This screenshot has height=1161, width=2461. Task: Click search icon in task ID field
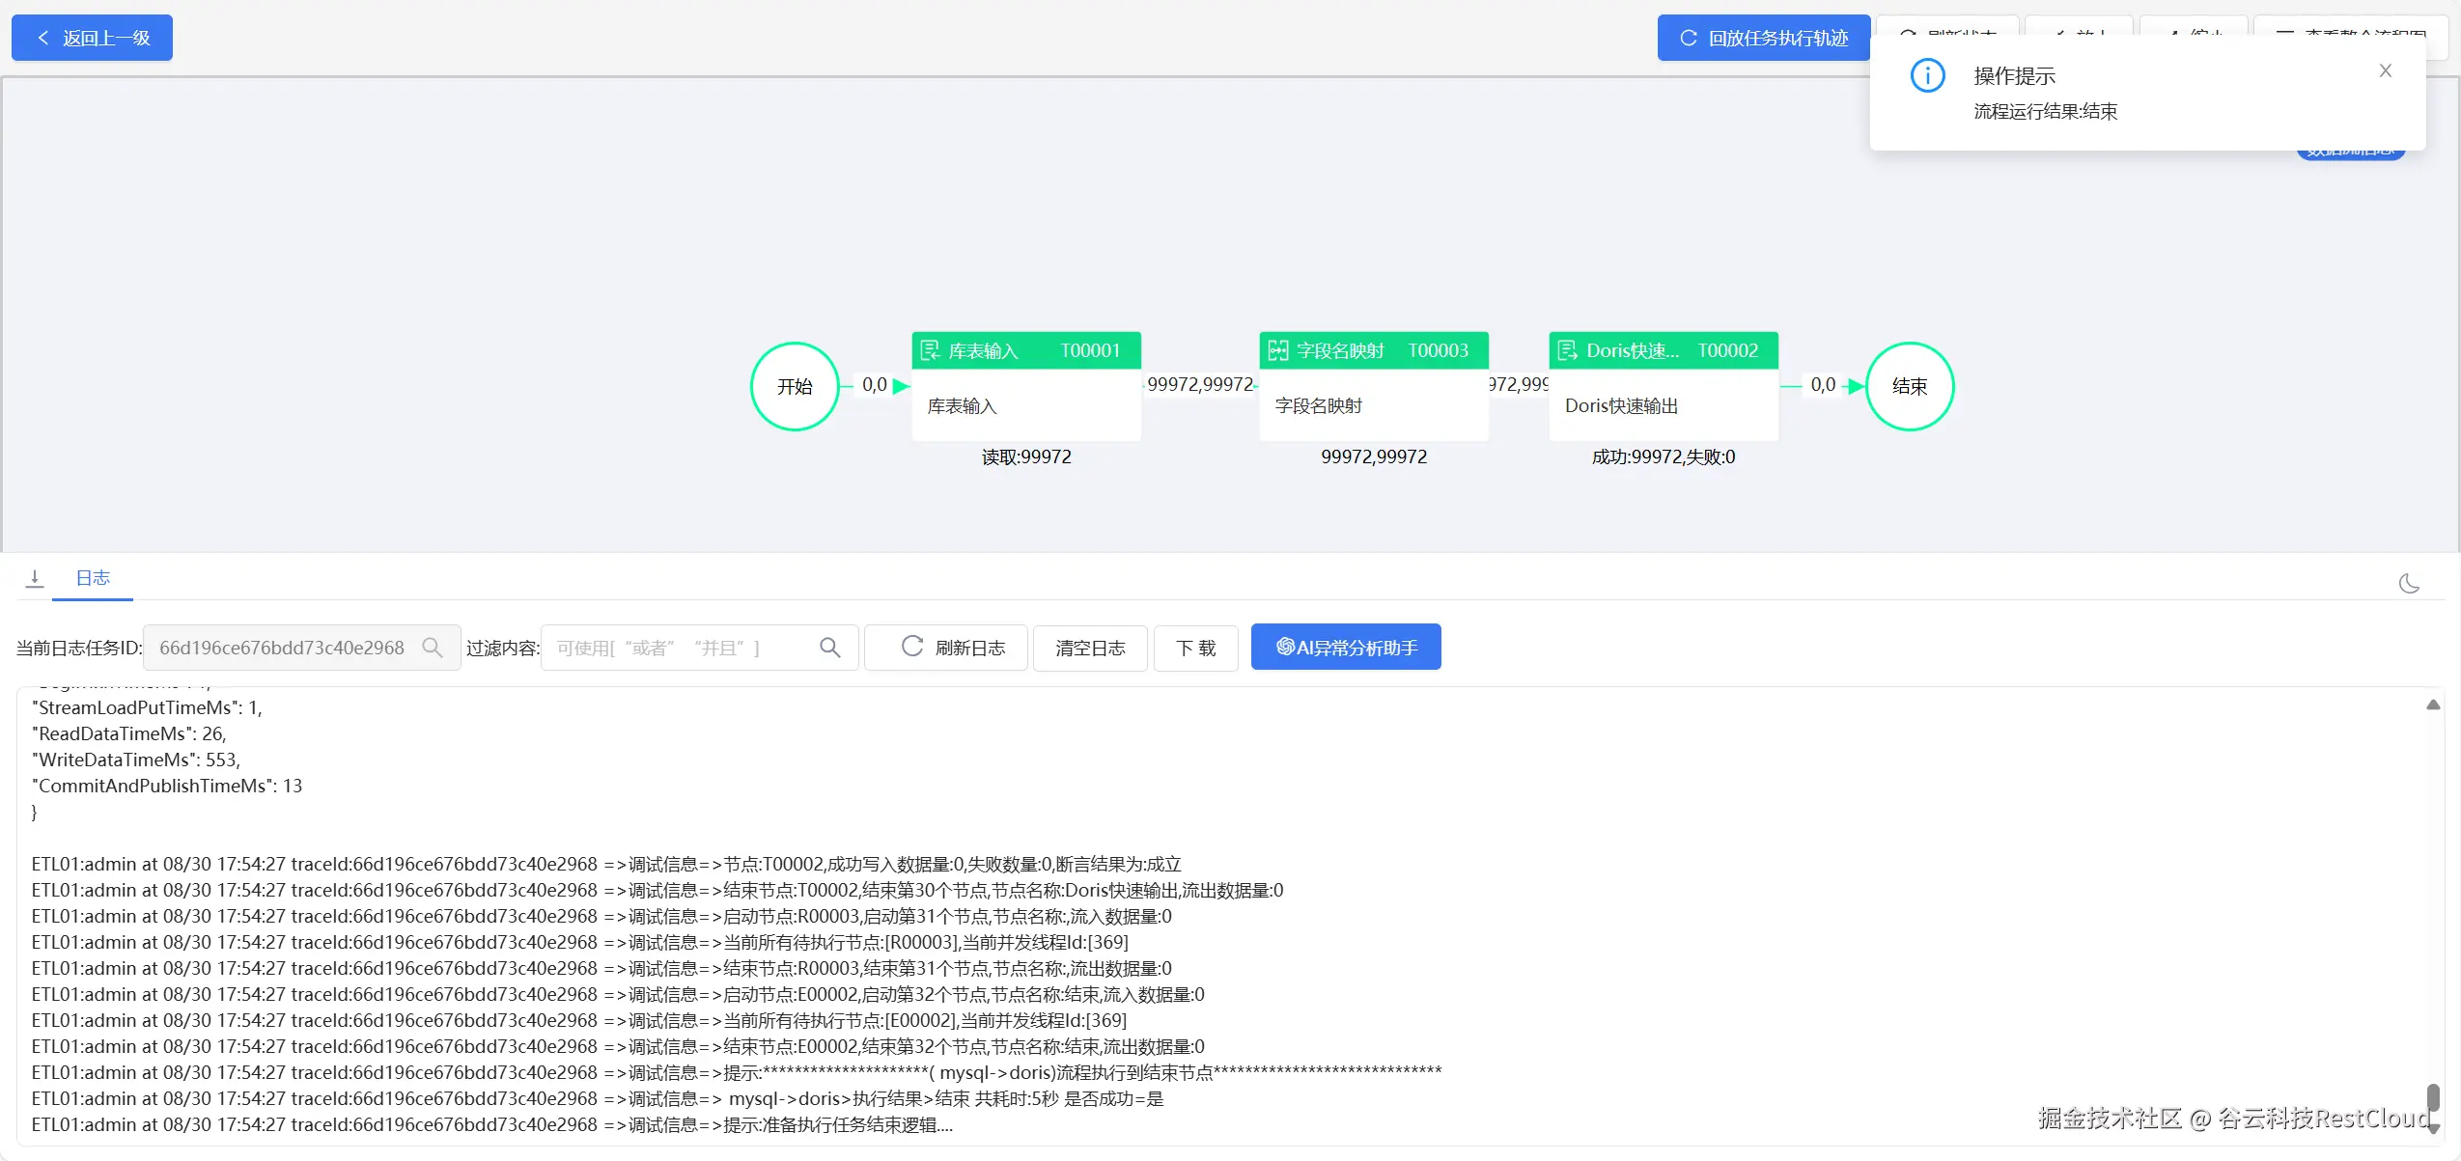coord(433,648)
